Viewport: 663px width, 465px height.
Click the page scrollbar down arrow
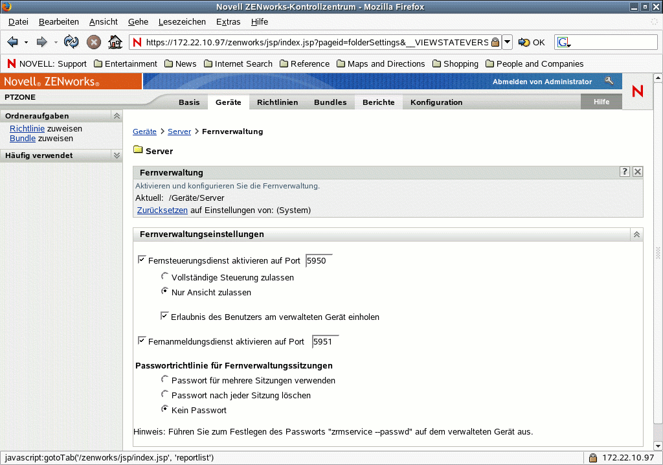[x=658, y=446]
